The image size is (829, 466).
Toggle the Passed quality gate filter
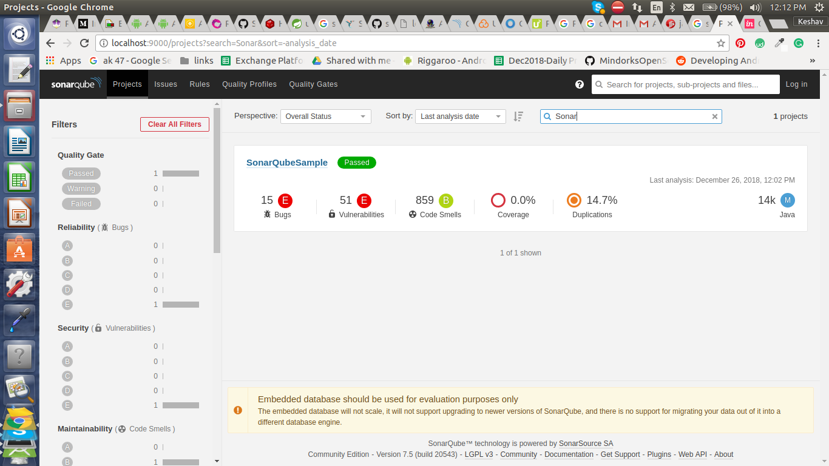click(x=81, y=174)
